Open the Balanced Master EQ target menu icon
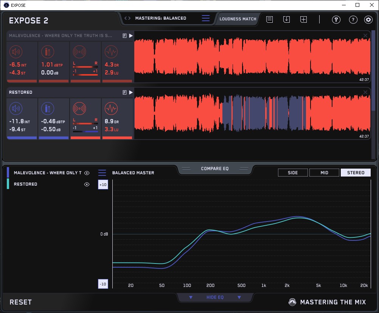The height and width of the screenshot is (313, 379). (102, 173)
